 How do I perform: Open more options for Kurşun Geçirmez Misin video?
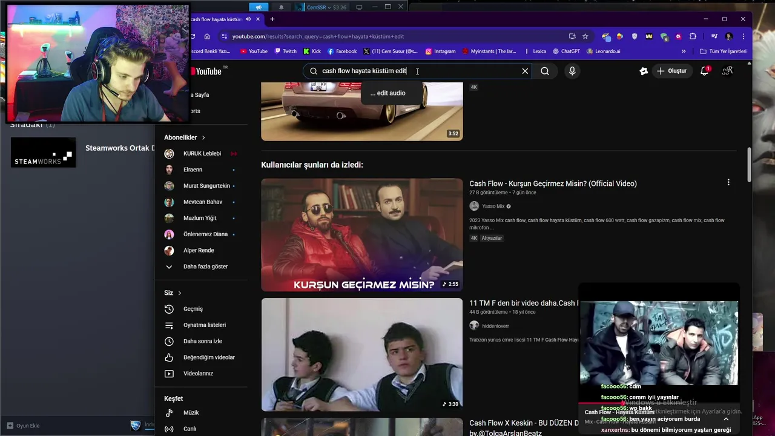pyautogui.click(x=728, y=182)
